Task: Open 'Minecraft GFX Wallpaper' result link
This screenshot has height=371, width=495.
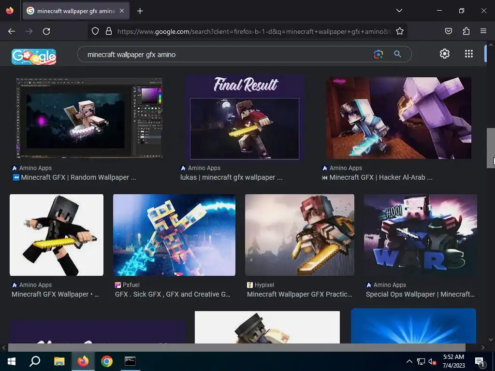Action: click(55, 294)
